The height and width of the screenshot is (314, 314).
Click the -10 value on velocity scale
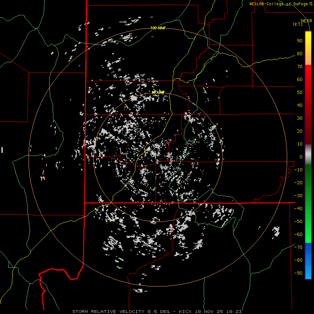click(298, 170)
